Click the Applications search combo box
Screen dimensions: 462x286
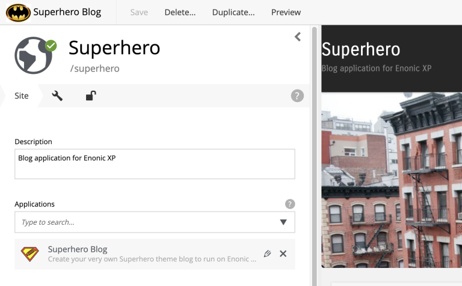(144, 222)
